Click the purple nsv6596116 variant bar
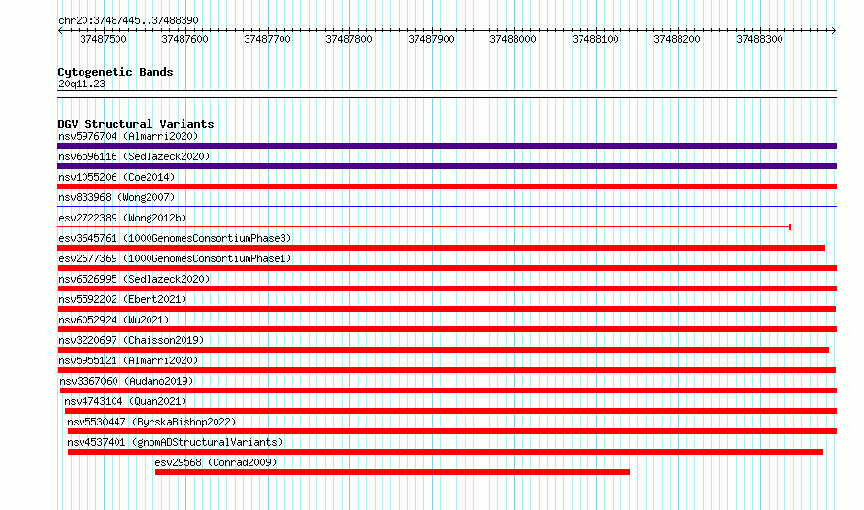 pyautogui.click(x=447, y=166)
